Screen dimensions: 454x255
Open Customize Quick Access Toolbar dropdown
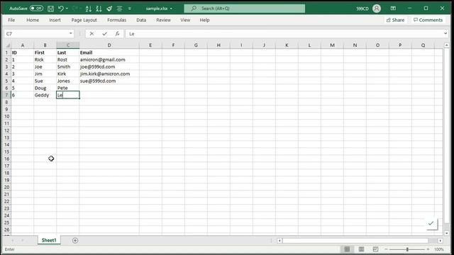click(x=129, y=8)
